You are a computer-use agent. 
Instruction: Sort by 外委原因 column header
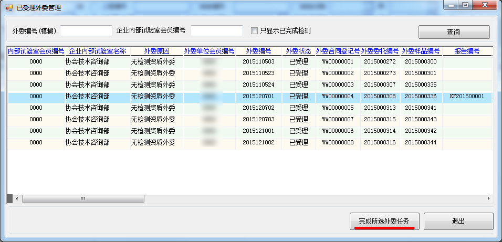(156, 51)
